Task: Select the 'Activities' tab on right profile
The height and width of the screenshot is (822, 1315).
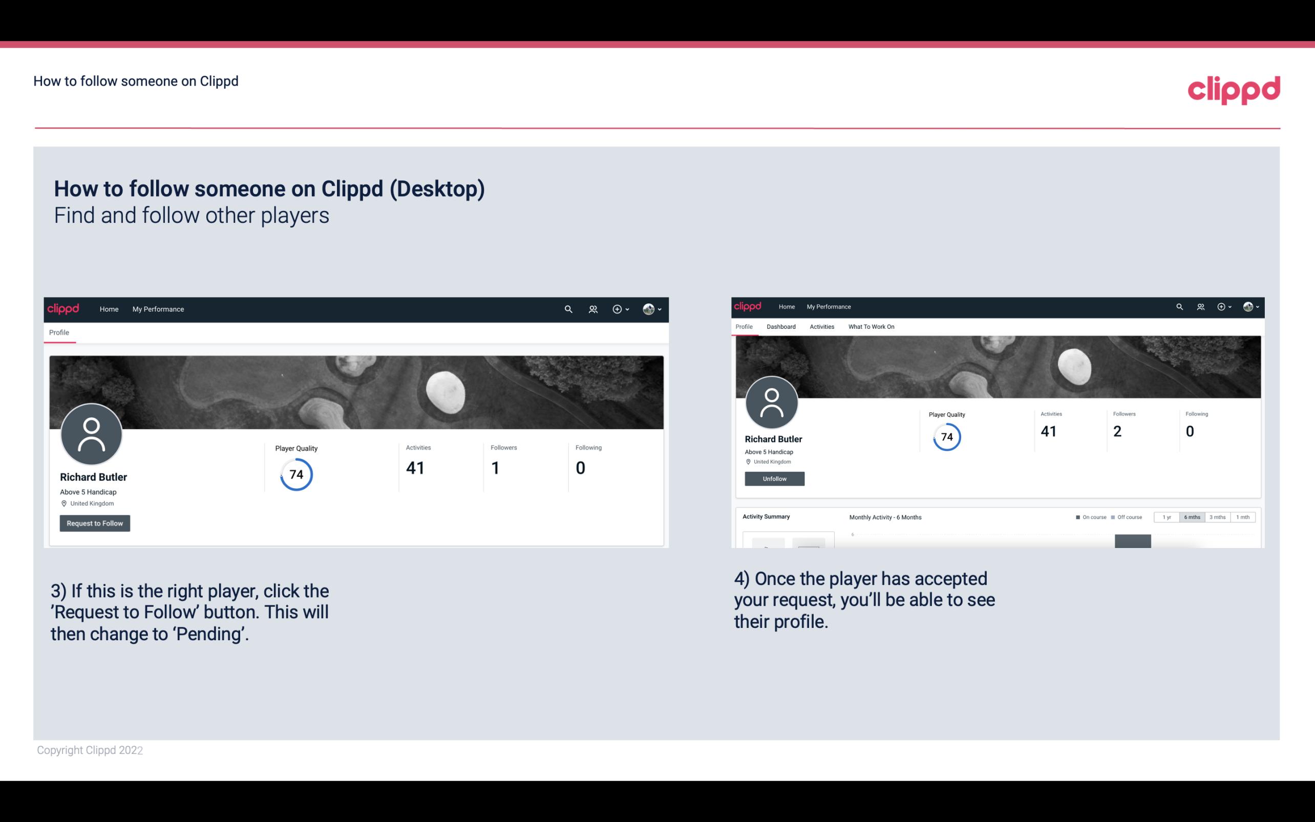Action: [x=819, y=327]
